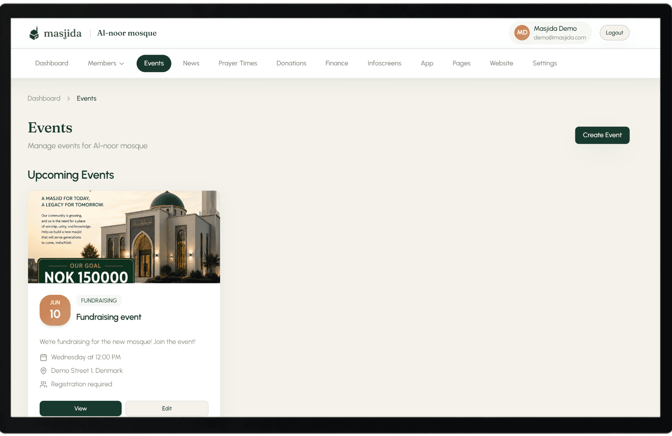
Task: Go to the Pages tab
Action: (x=461, y=63)
